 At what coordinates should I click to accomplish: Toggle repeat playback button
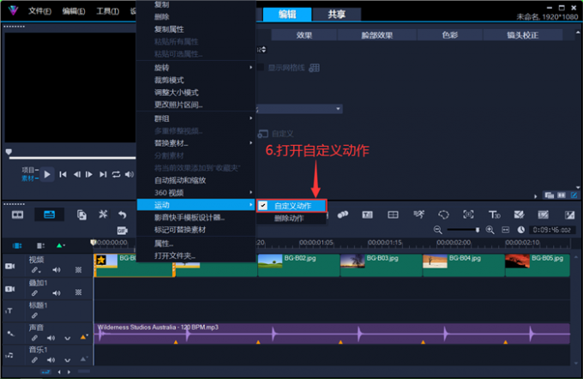[116, 174]
